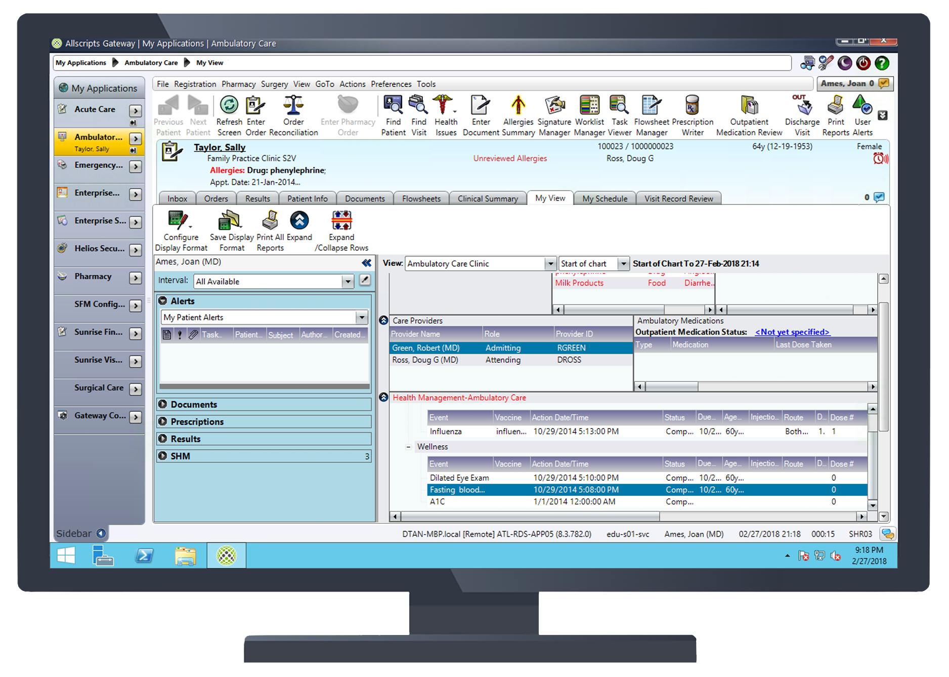Open the Visit Record Review tab
This screenshot has width=949, height=677.
click(678, 198)
